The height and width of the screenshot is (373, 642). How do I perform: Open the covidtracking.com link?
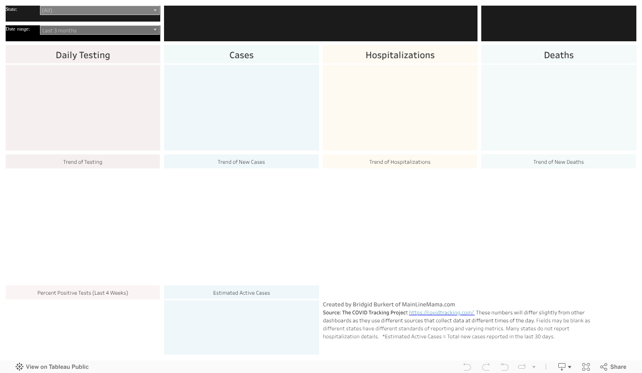(441, 312)
